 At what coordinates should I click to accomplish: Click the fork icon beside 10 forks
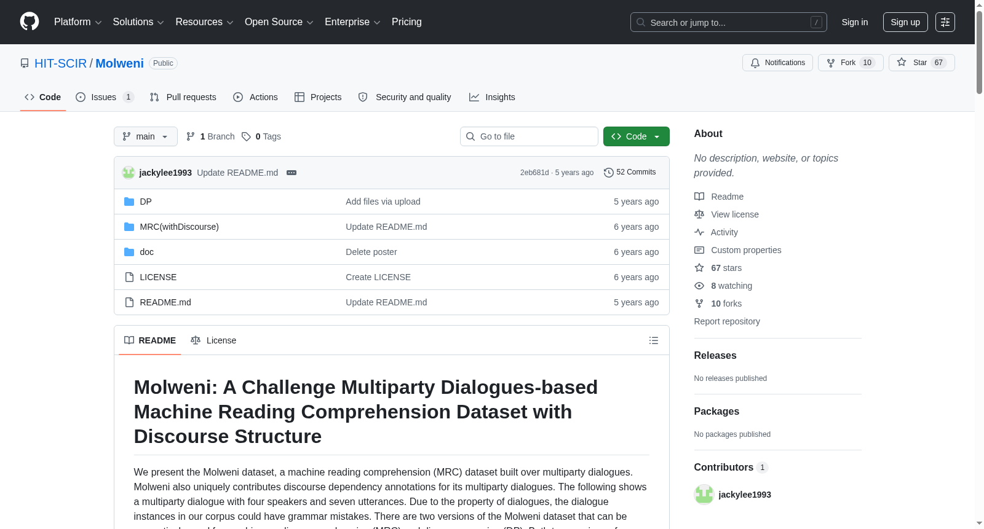699,304
